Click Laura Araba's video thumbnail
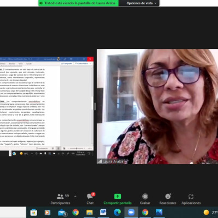Screen dimensions: 218x218 point(158,107)
